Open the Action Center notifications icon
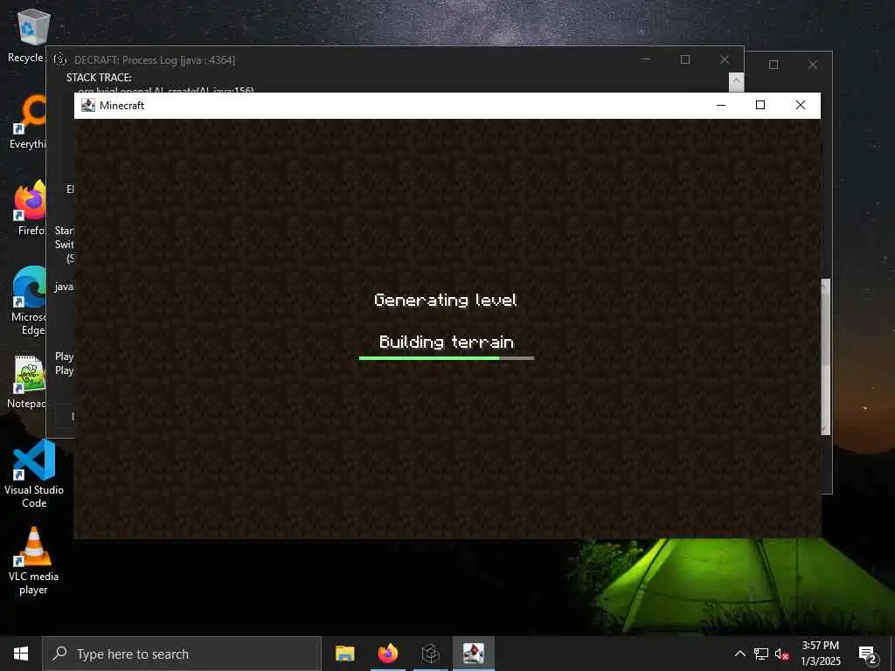 [868, 654]
